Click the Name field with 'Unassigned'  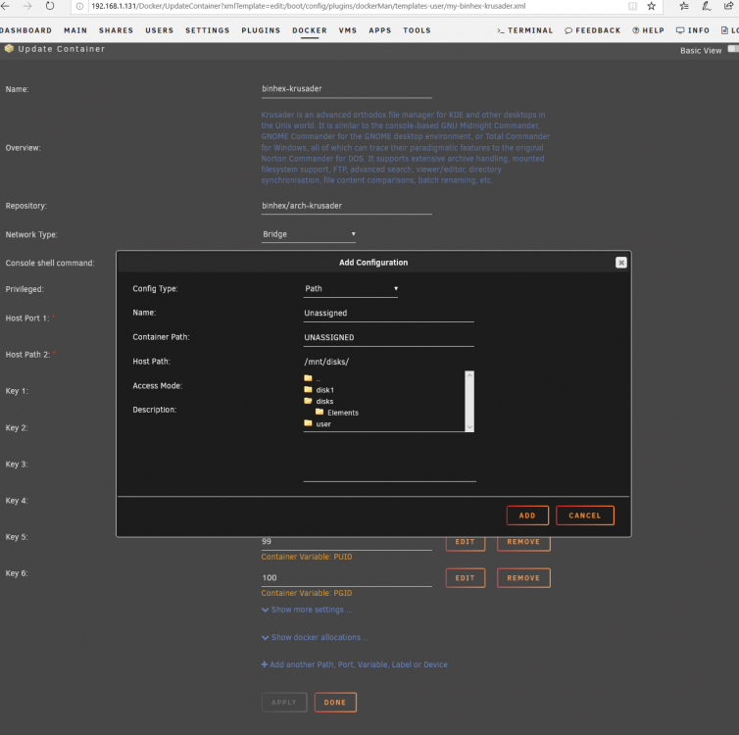pyautogui.click(x=389, y=314)
